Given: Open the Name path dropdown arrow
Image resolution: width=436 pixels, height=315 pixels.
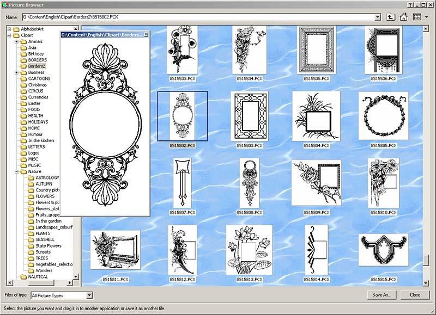Looking at the screenshot, I should (378, 17).
